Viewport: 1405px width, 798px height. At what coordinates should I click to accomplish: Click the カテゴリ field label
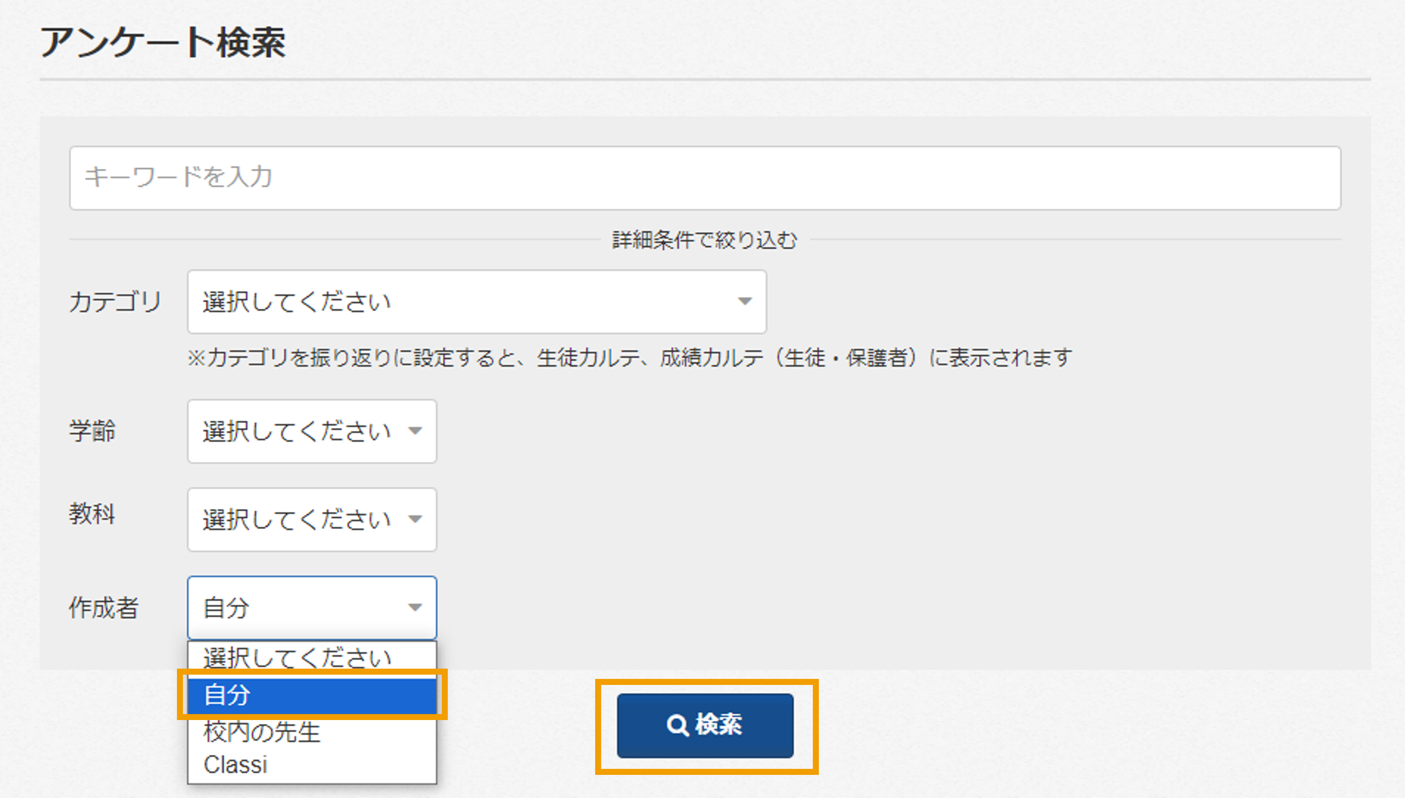coord(115,302)
